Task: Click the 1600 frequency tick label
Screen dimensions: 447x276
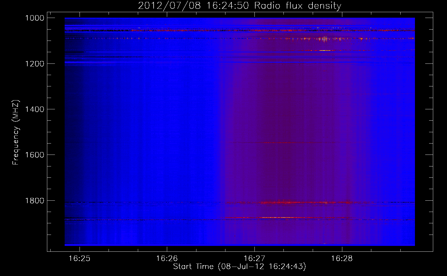Action: [x=35, y=155]
